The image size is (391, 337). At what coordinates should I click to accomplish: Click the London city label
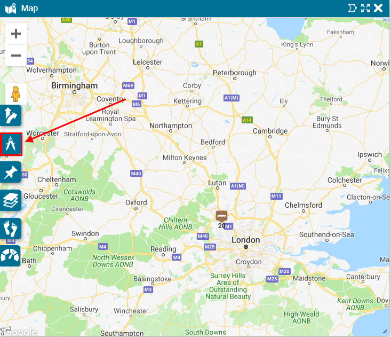click(x=245, y=240)
